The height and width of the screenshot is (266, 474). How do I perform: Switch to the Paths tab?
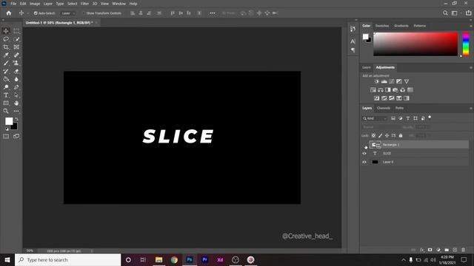pos(399,109)
